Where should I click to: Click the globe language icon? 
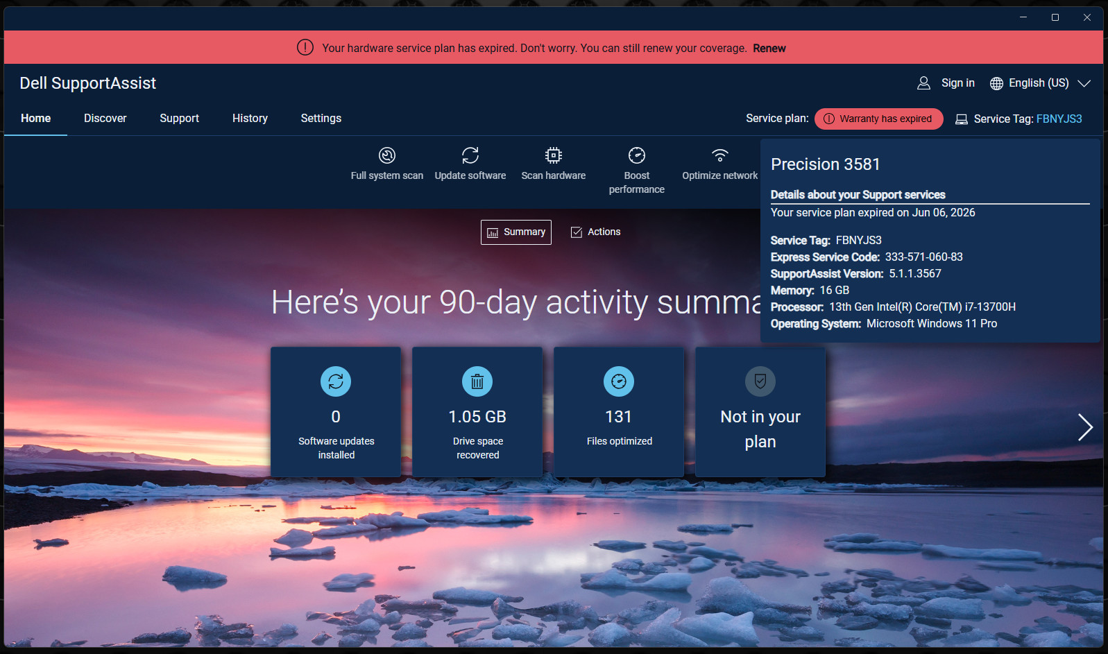pos(996,83)
